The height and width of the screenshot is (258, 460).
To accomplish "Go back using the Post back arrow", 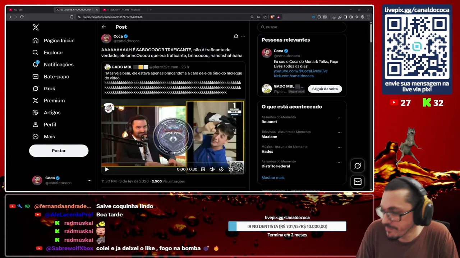I will [x=104, y=27].
